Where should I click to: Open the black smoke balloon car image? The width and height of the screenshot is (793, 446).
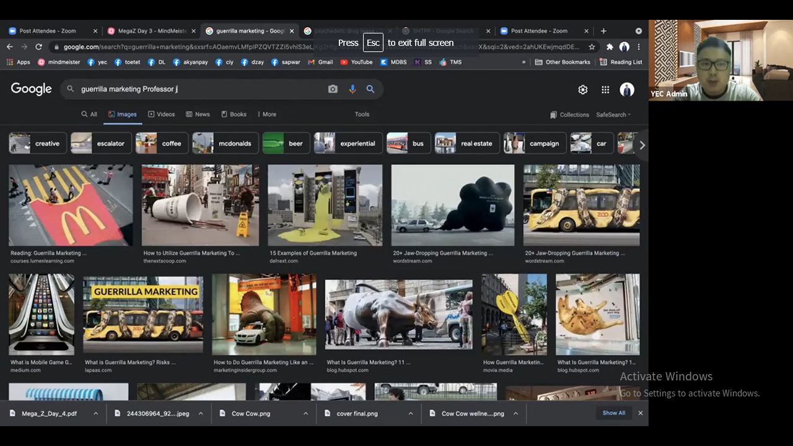453,205
